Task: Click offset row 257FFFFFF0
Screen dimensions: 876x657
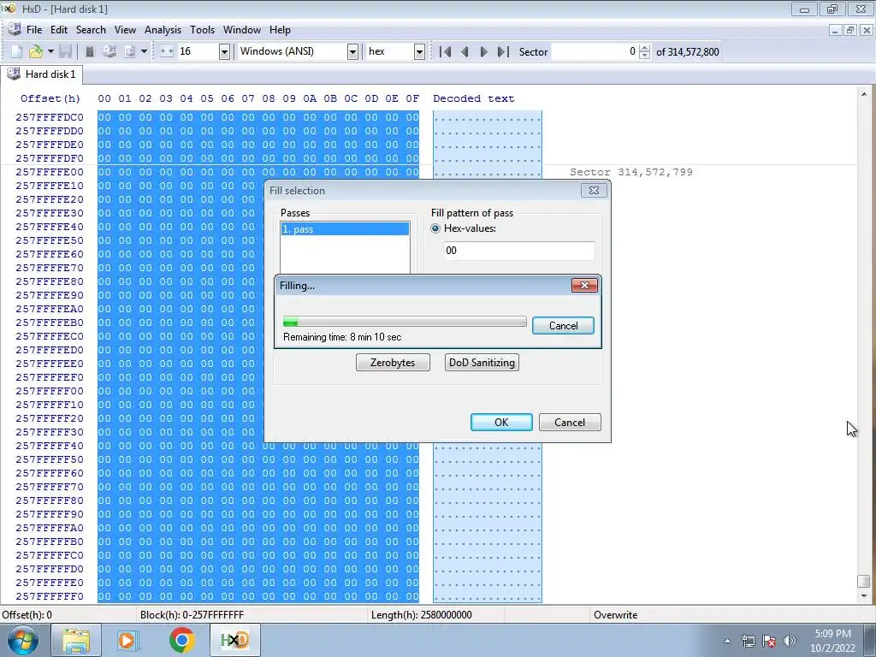Action: pos(49,596)
